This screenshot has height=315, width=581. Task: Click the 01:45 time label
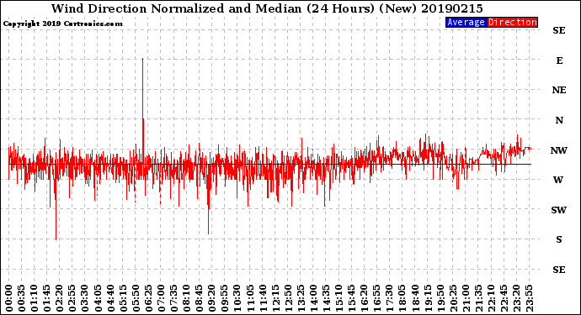point(46,298)
